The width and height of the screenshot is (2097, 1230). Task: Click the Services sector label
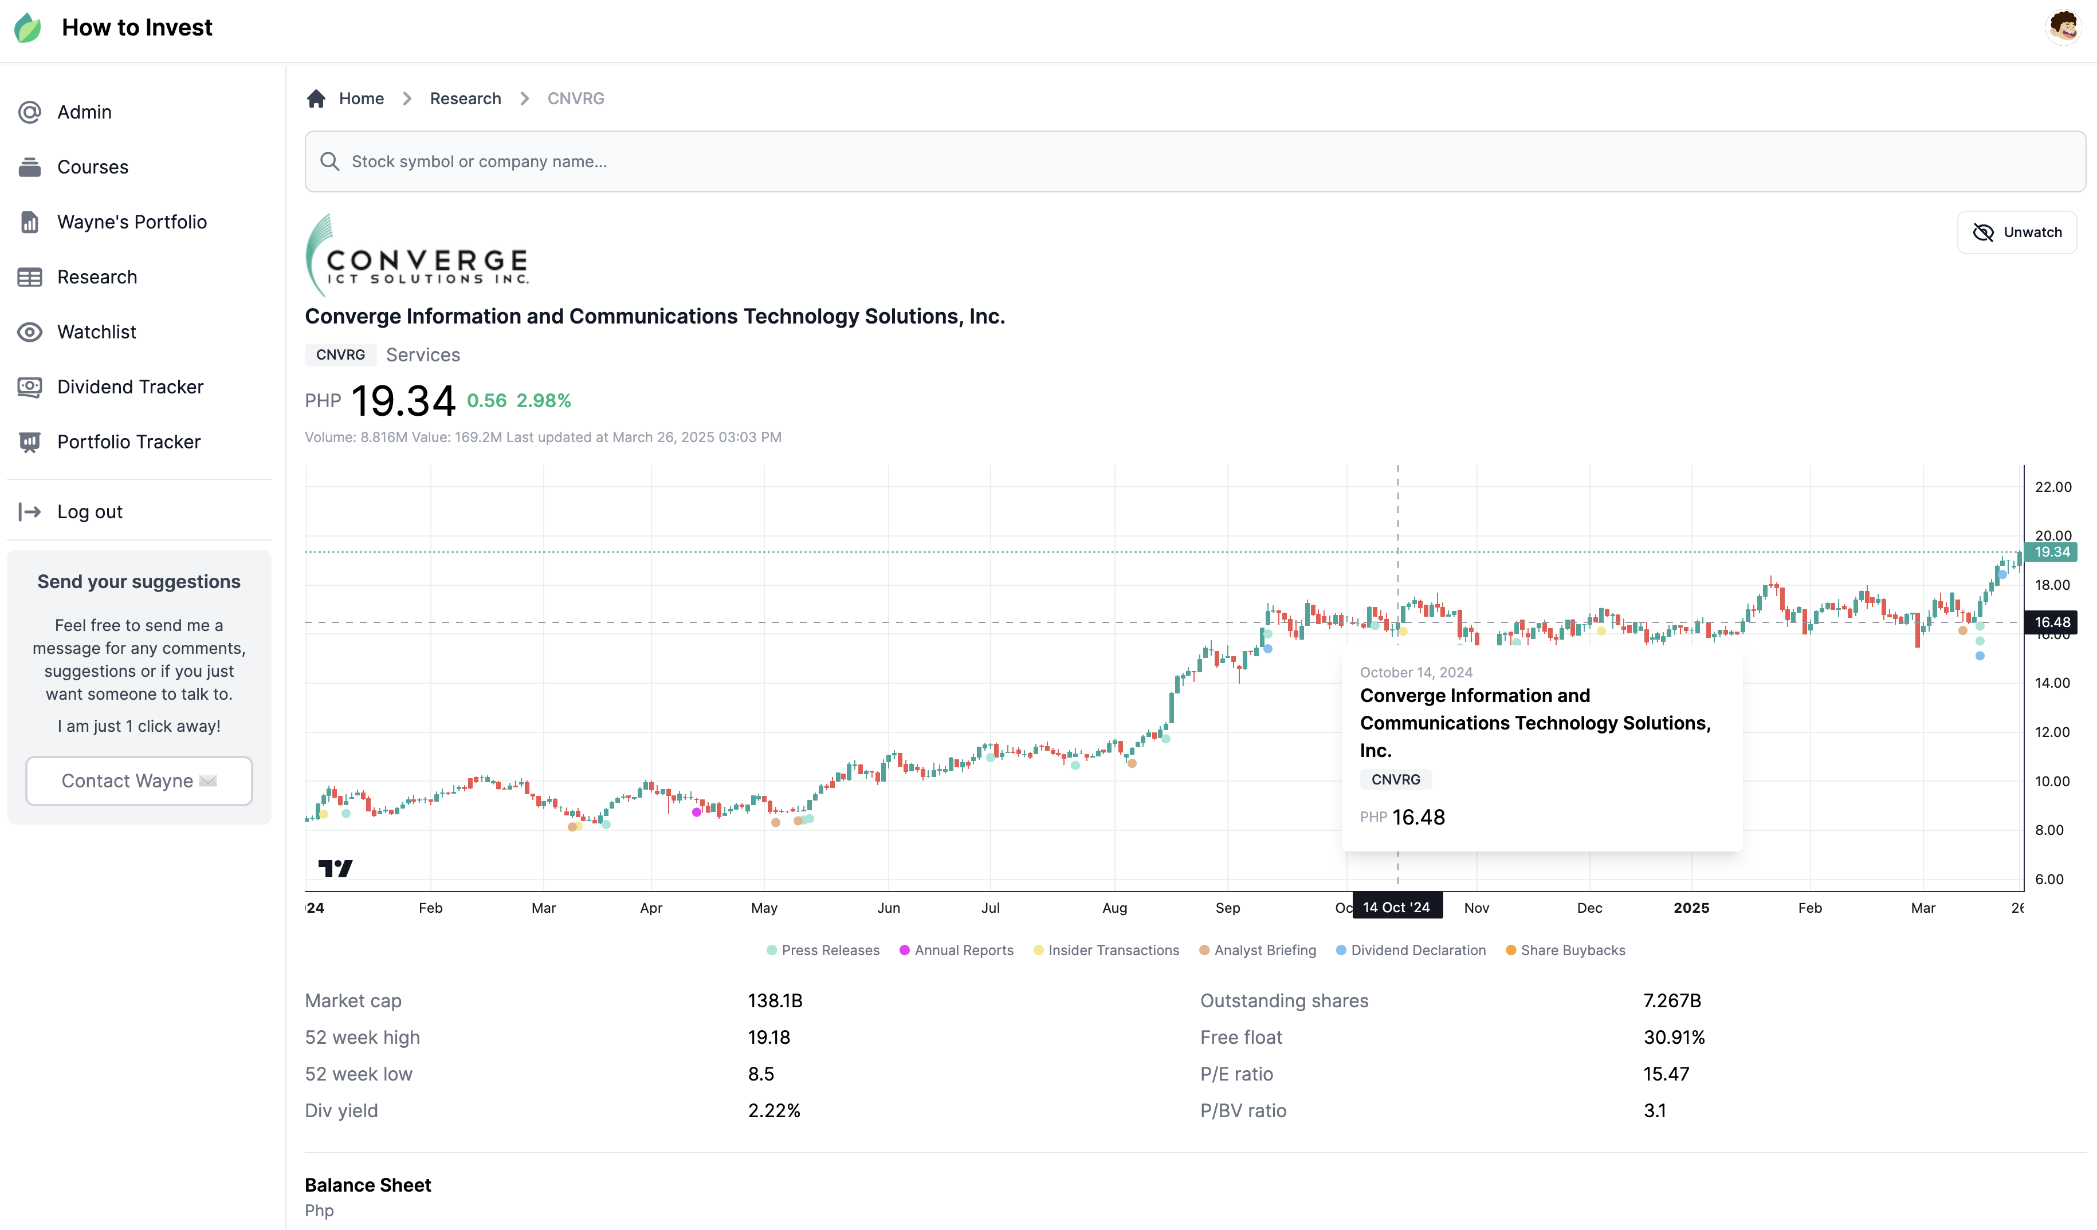click(x=423, y=355)
